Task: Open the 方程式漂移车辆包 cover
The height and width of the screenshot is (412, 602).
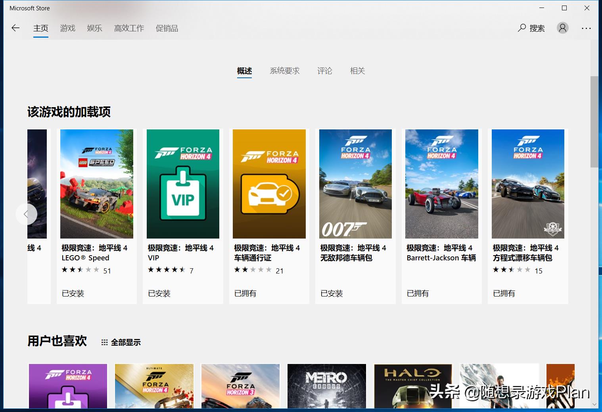Action: click(528, 184)
